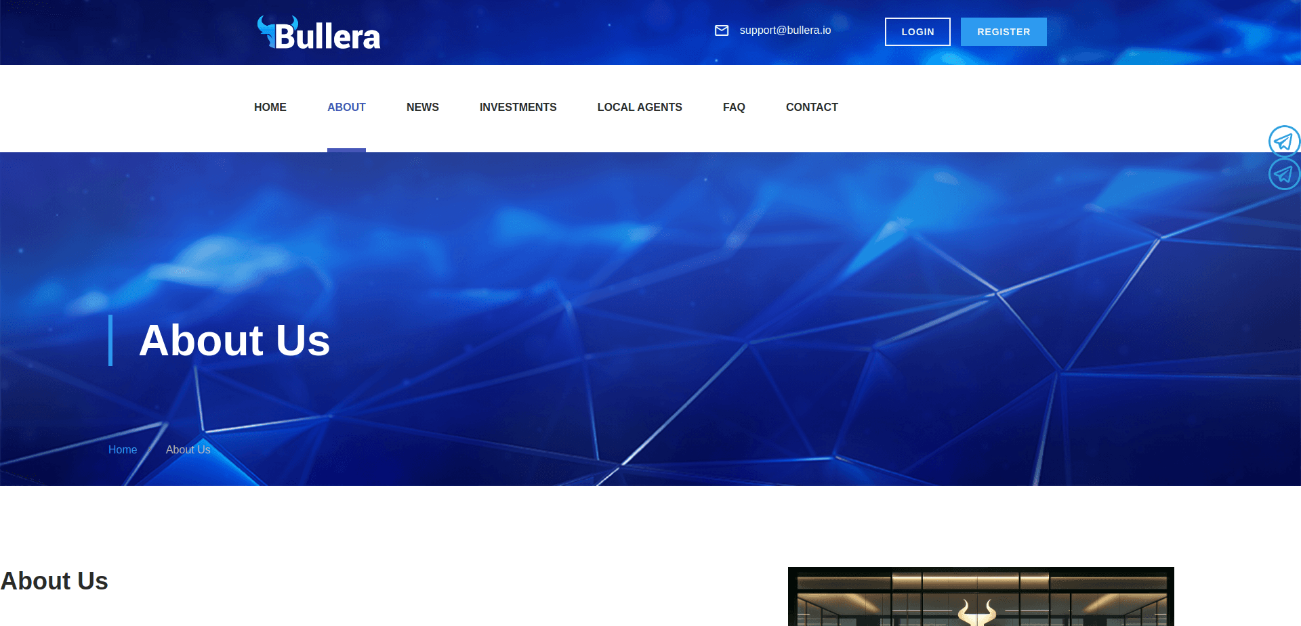Go to the CONTACT page
1301x626 pixels.
pos(812,107)
